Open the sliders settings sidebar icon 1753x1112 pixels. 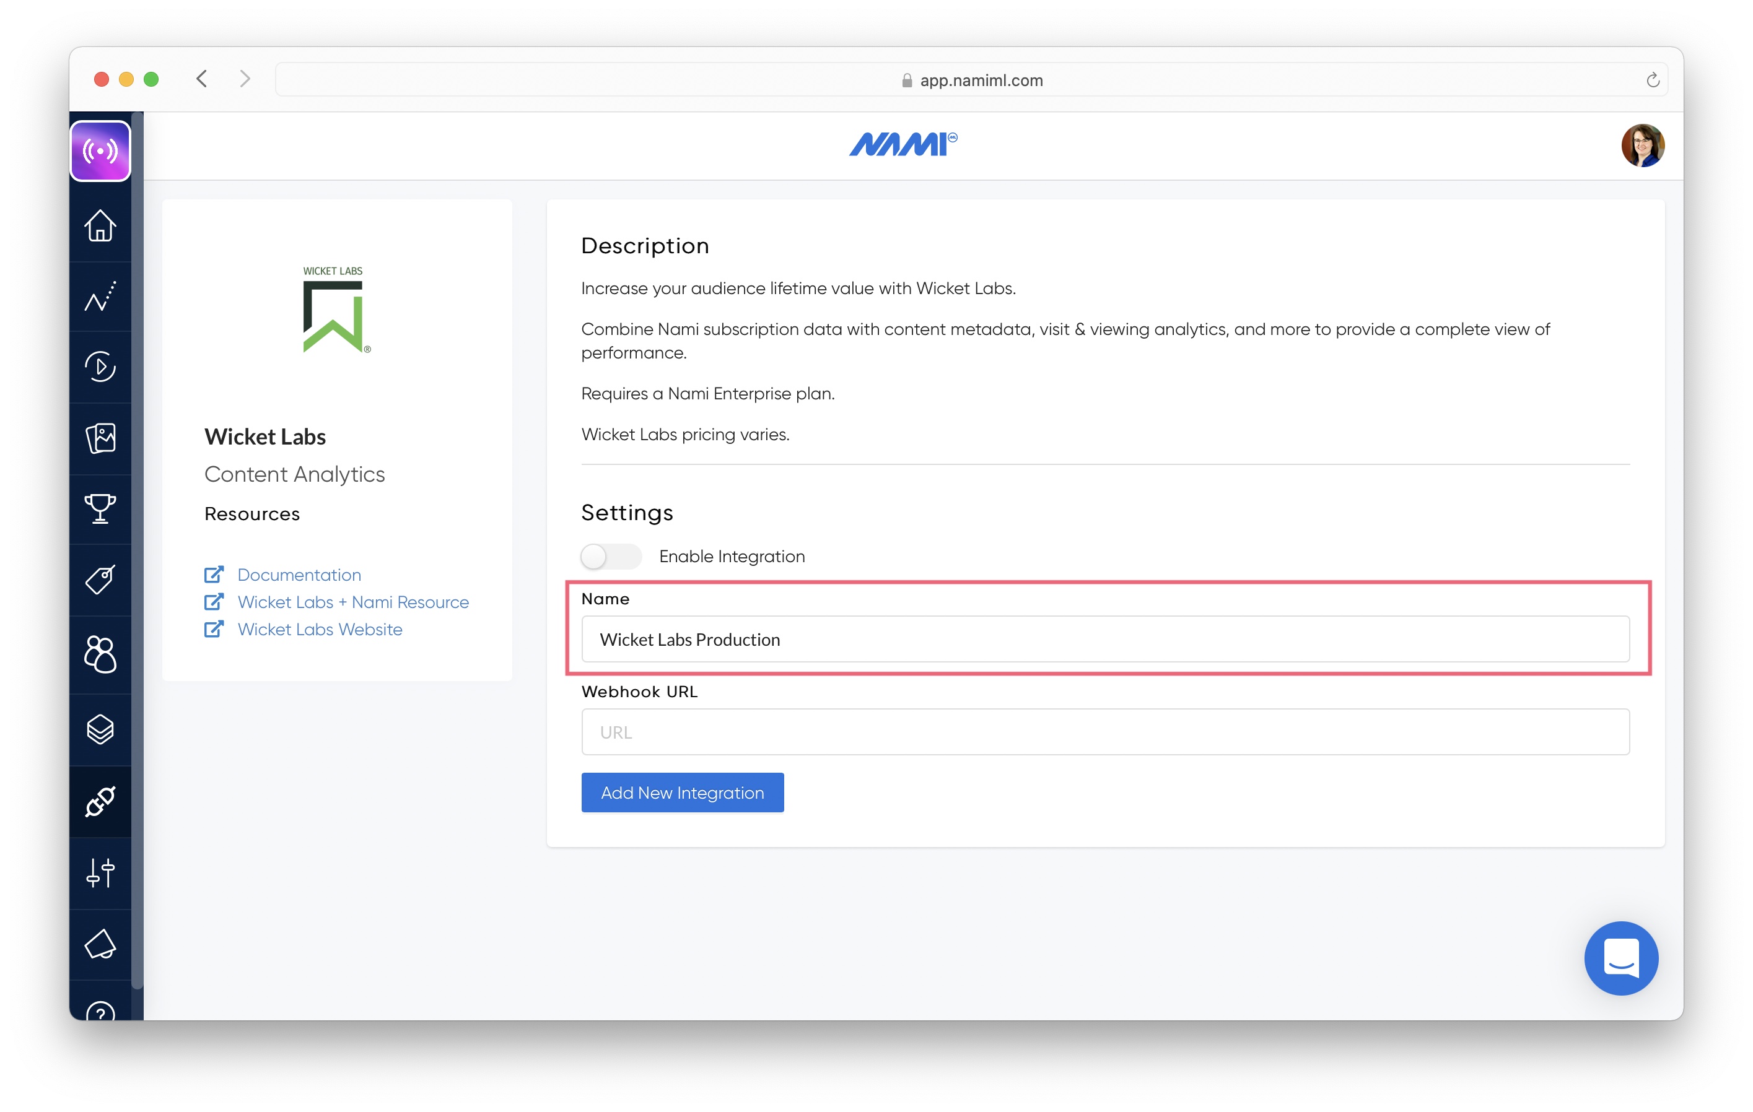[x=100, y=872]
